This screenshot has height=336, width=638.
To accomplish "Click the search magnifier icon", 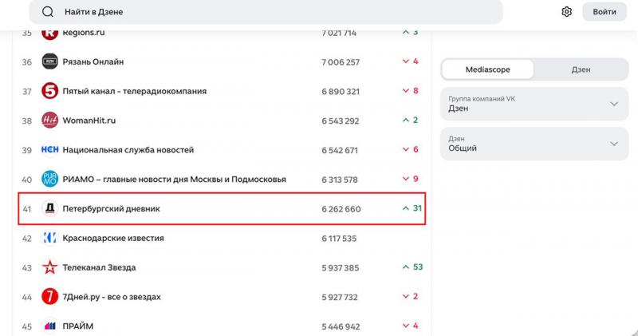I will [48, 12].
